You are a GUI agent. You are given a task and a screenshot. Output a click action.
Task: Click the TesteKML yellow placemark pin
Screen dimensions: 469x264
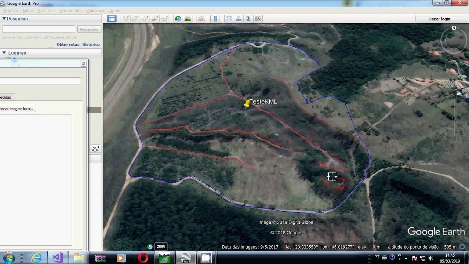(247, 103)
